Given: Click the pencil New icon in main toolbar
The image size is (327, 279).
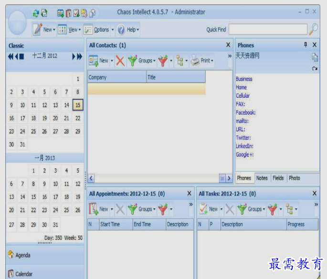Looking at the screenshot, I should tap(38, 30).
